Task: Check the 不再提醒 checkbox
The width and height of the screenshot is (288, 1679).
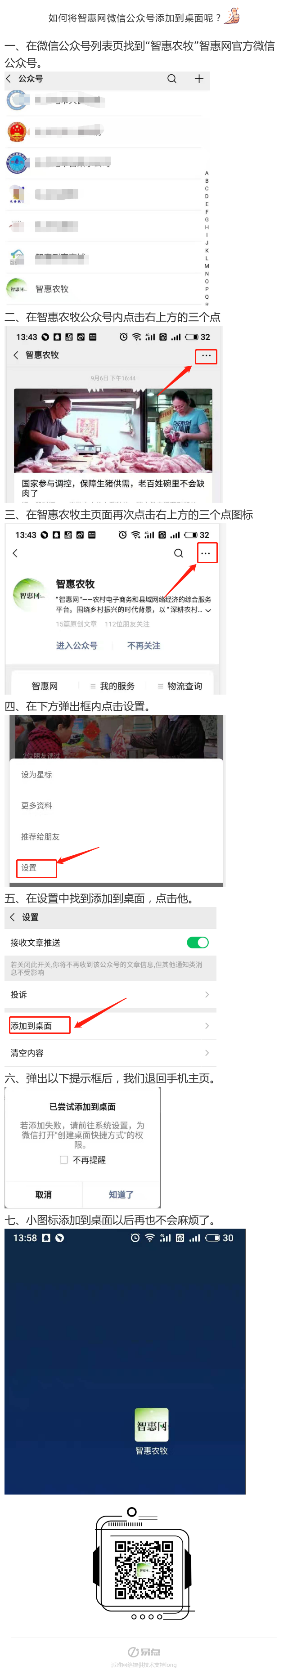Action: pos(64,1159)
